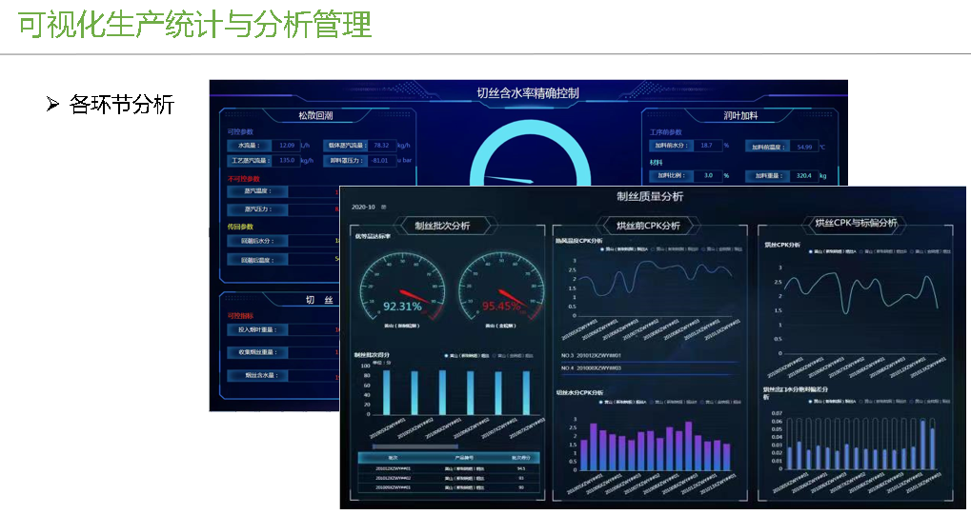
Task: Click the 水流量 value field
Action: (x=286, y=146)
